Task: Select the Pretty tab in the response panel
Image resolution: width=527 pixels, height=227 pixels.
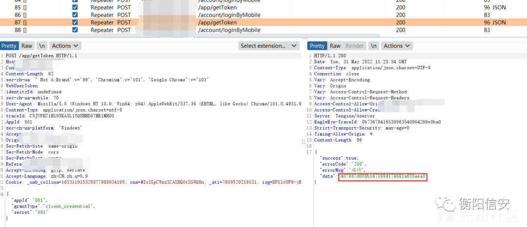Action: [317, 46]
